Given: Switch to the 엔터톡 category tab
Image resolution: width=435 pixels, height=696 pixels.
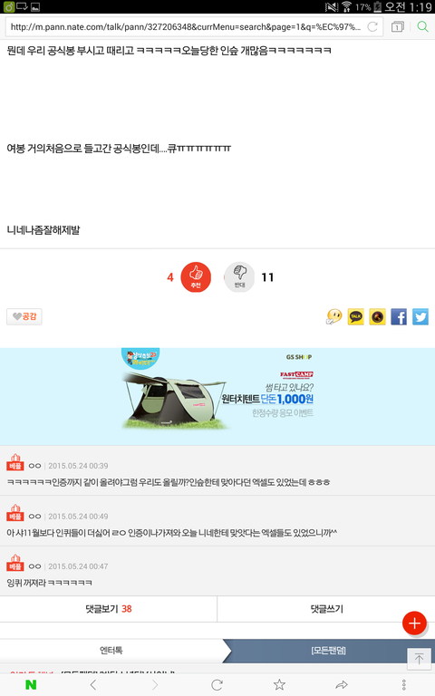Looking at the screenshot, I should coord(111,651).
